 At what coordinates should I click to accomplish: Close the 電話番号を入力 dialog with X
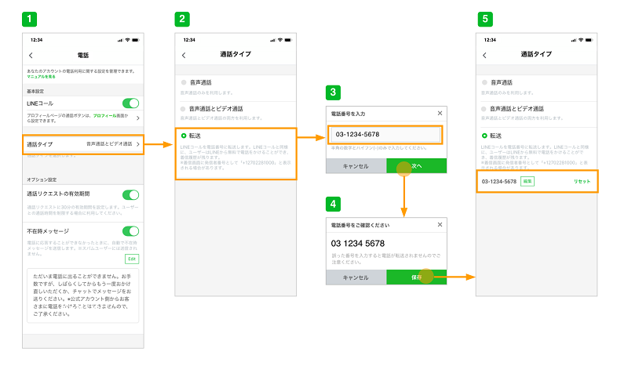click(x=440, y=114)
